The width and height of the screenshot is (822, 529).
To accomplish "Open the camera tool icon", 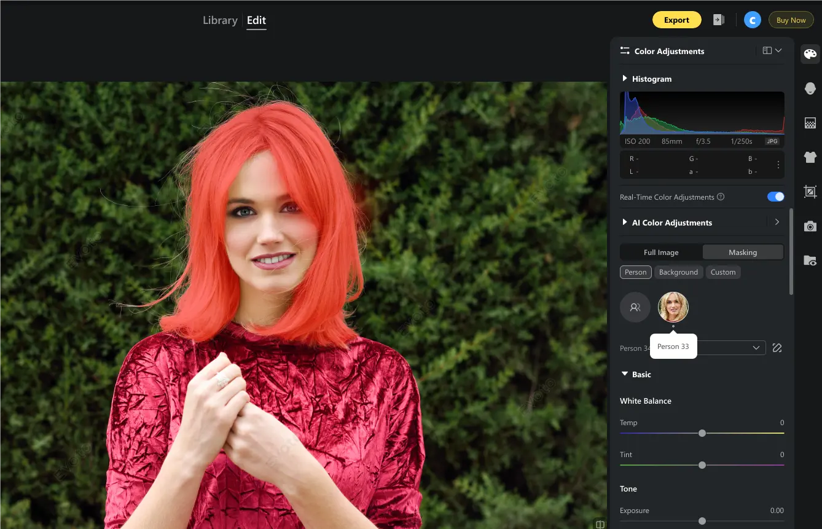I will 810,226.
